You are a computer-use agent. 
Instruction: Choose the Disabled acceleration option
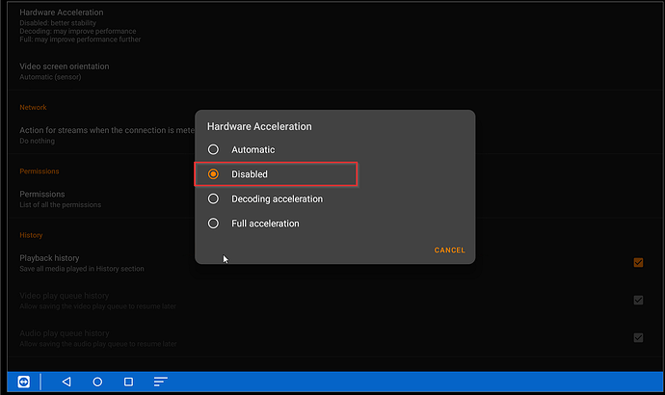click(214, 174)
